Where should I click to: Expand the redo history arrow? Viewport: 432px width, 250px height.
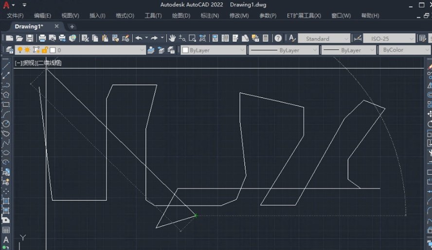coord(162,38)
